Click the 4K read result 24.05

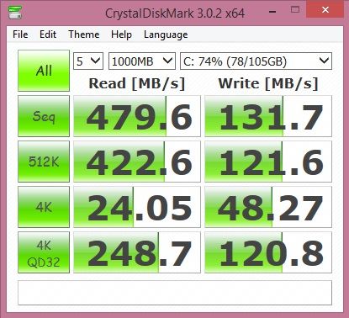pyautogui.click(x=137, y=207)
